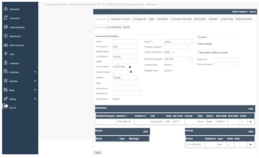Switch to the Consumer ID tab

coord(139,19)
